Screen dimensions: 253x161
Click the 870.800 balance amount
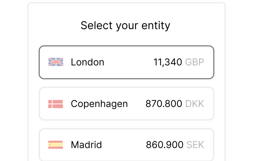[164, 104]
